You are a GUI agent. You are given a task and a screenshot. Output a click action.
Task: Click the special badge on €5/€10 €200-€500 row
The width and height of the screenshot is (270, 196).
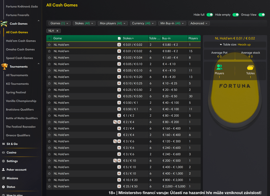115,161
